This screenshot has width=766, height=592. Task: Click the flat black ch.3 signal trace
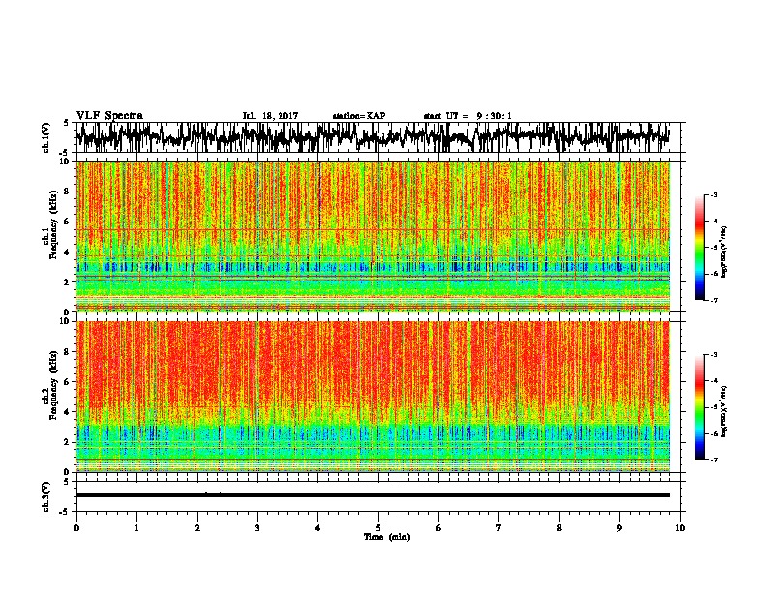pyautogui.click(x=373, y=495)
